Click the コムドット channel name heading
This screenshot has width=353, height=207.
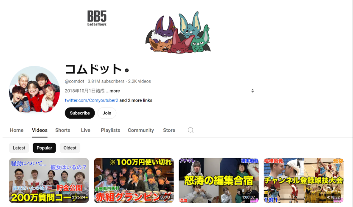pos(93,69)
